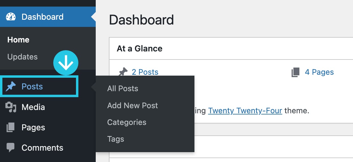
Task: Click the stacked pages icon in the sidebar
Action: click(10, 127)
